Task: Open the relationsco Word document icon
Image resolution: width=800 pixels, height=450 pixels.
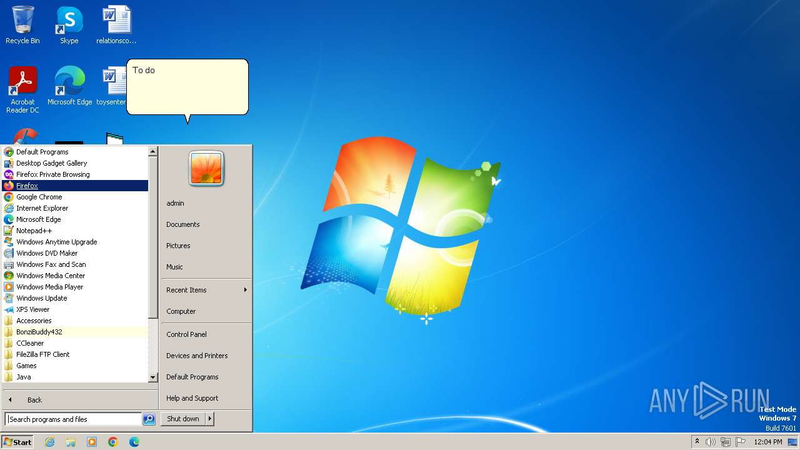Action: pyautogui.click(x=116, y=25)
